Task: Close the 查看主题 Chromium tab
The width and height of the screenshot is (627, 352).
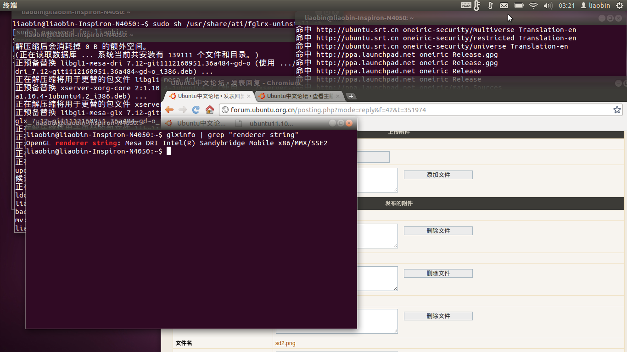Action: pyautogui.click(x=338, y=96)
